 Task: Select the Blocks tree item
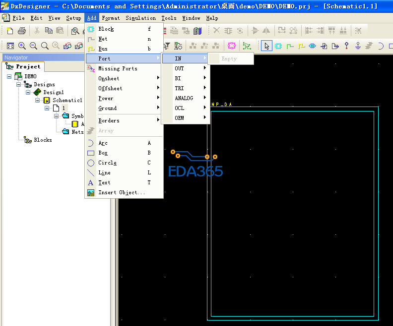click(43, 140)
